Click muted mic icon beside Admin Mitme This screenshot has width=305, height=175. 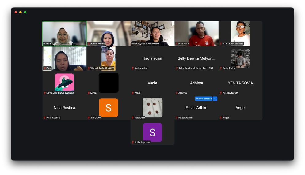[x=89, y=44]
